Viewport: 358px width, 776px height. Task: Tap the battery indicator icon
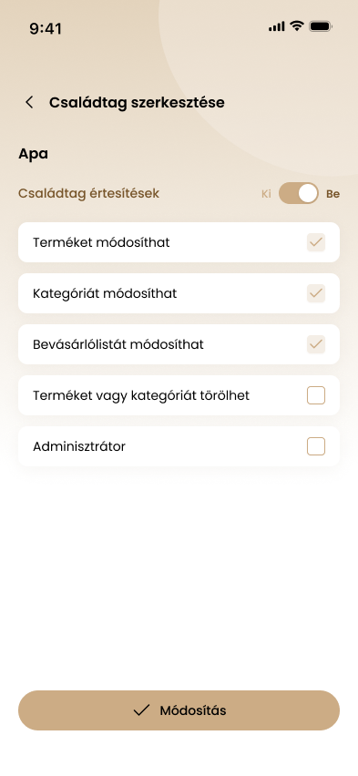[x=321, y=26]
